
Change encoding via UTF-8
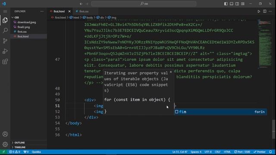pos(208,152)
